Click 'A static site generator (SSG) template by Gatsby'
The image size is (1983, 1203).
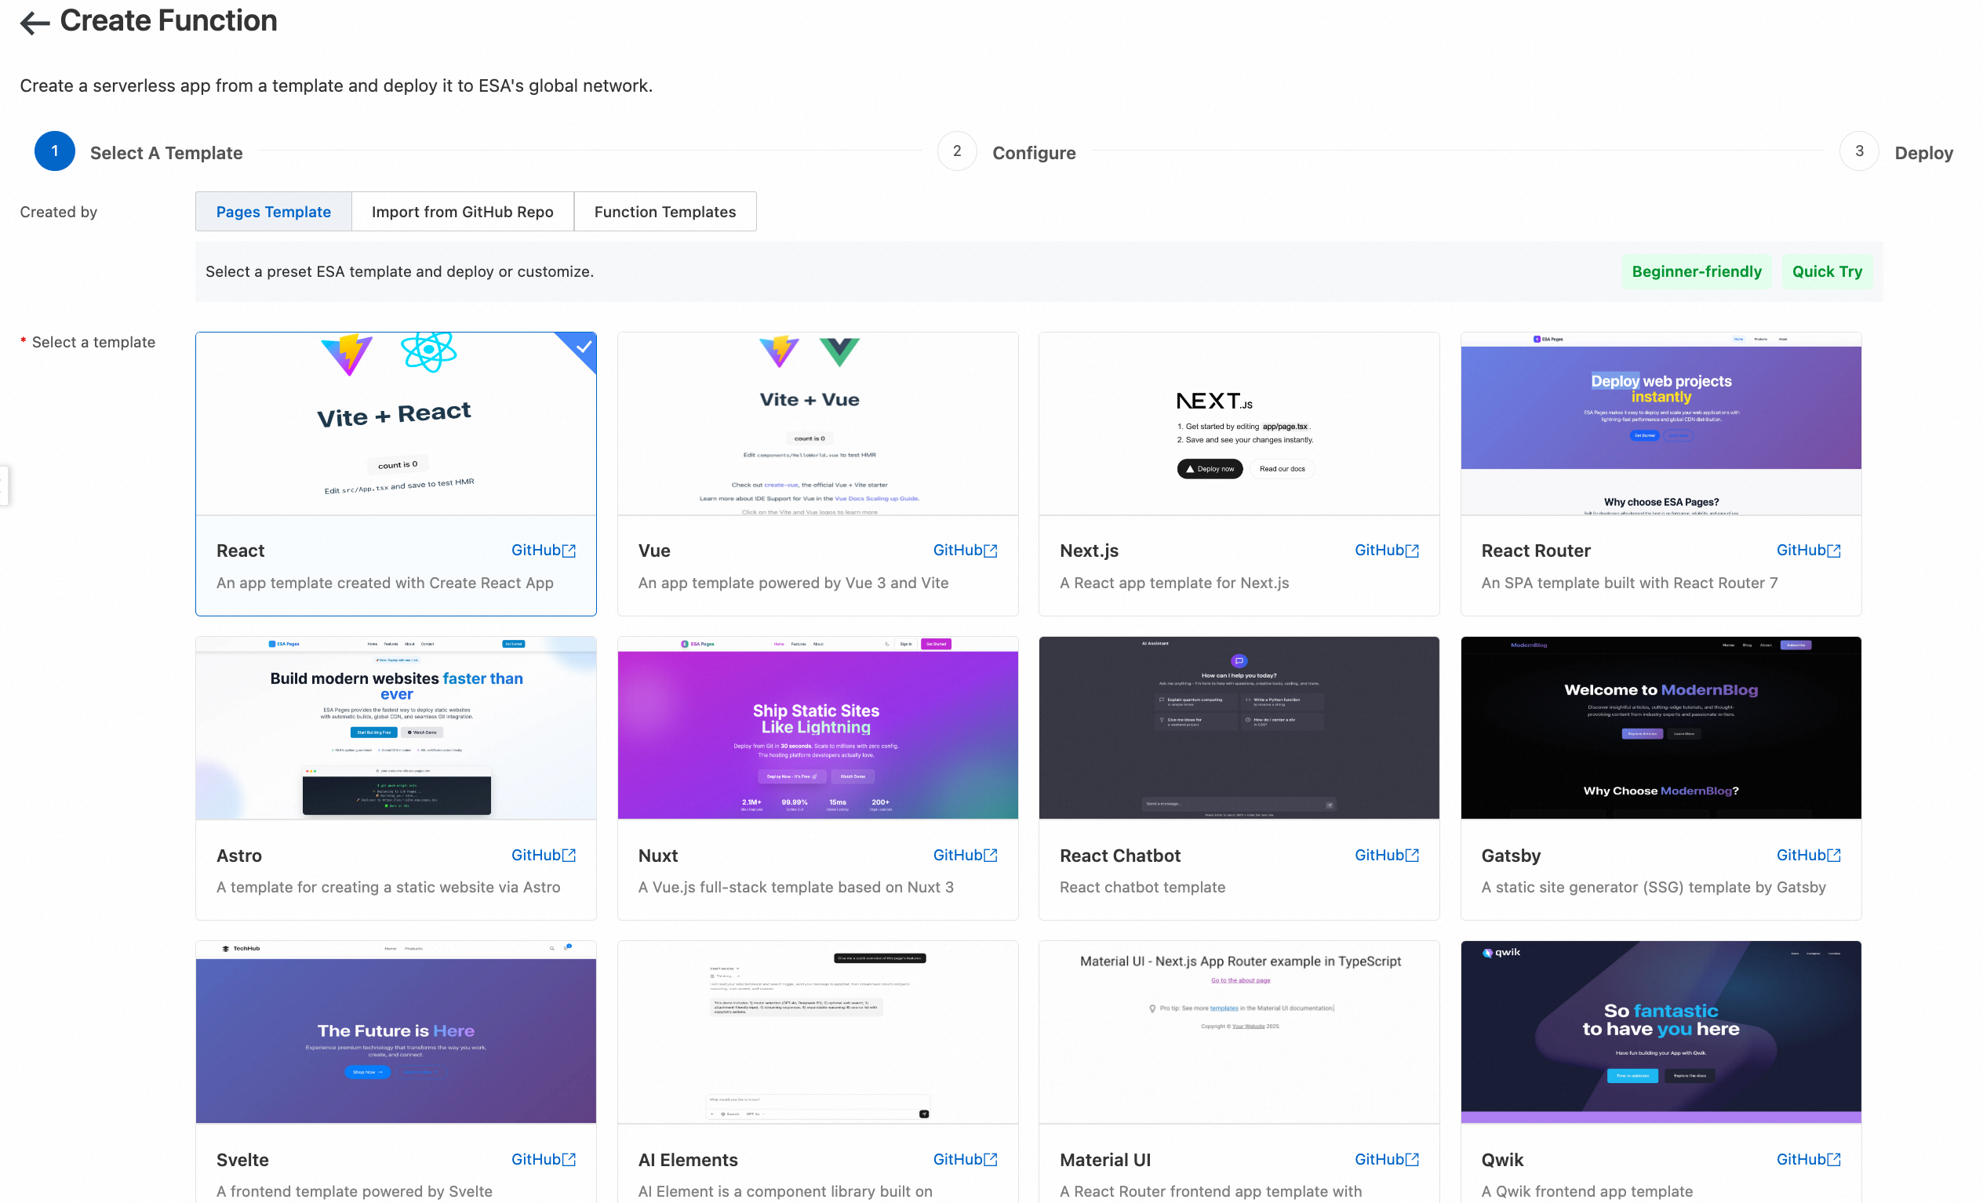pos(1654,887)
